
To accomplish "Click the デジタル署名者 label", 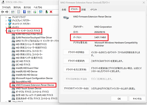I will click(80, 43).
